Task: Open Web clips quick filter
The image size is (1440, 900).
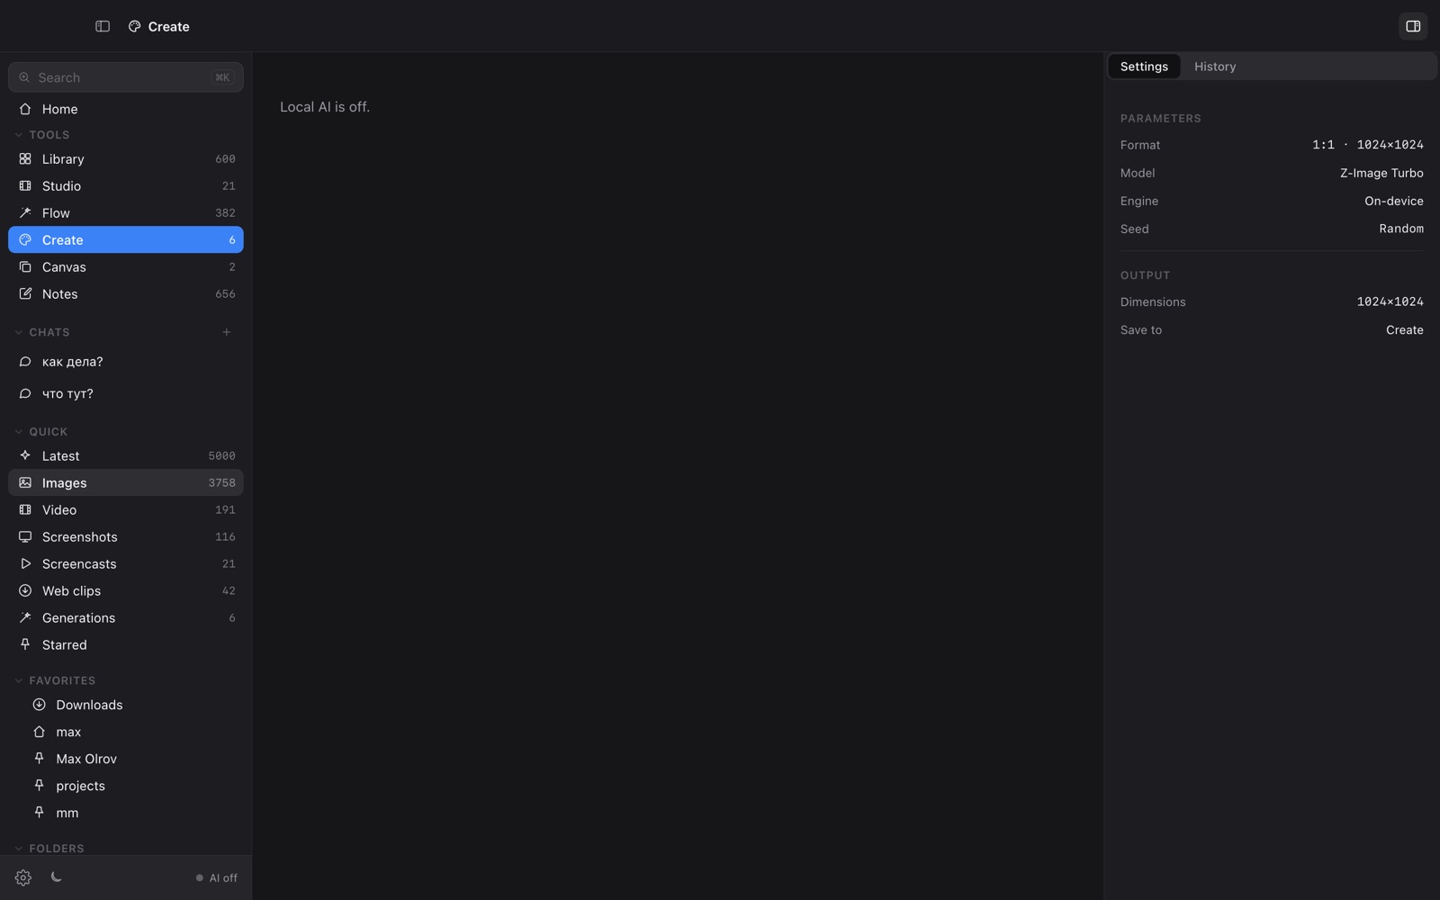Action: tap(126, 590)
